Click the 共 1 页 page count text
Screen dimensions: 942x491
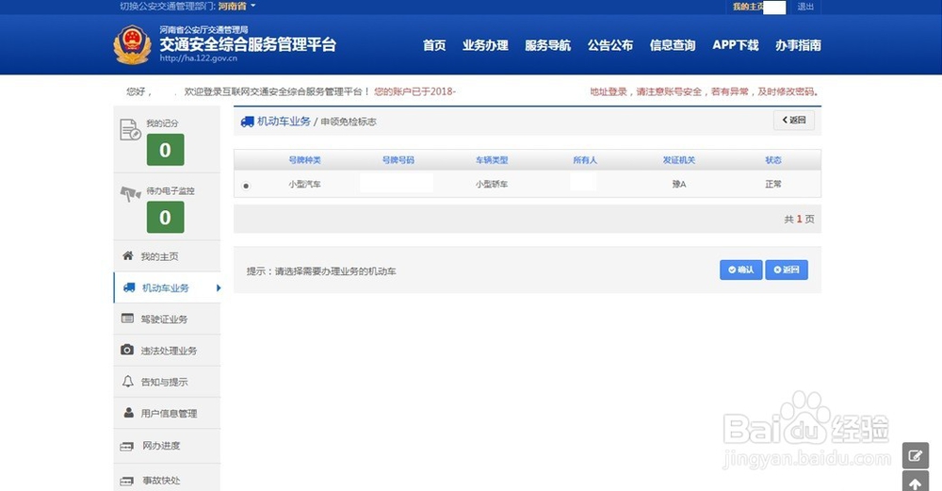tap(799, 220)
